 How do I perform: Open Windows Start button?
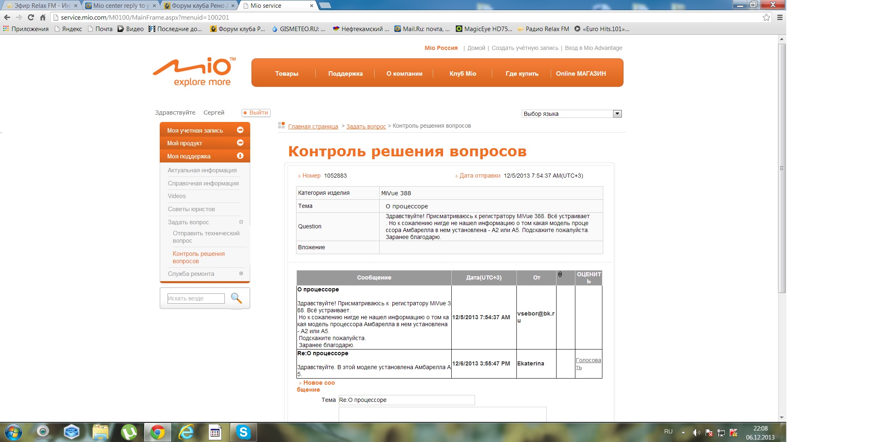click(x=13, y=432)
